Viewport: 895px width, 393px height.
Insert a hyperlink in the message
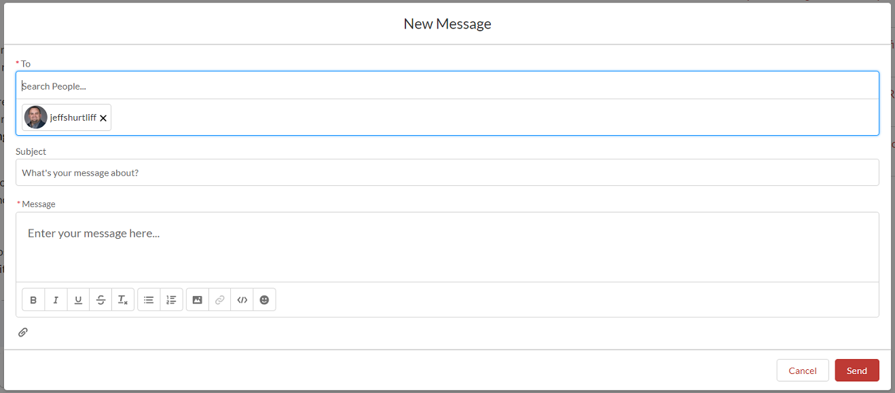coord(219,299)
